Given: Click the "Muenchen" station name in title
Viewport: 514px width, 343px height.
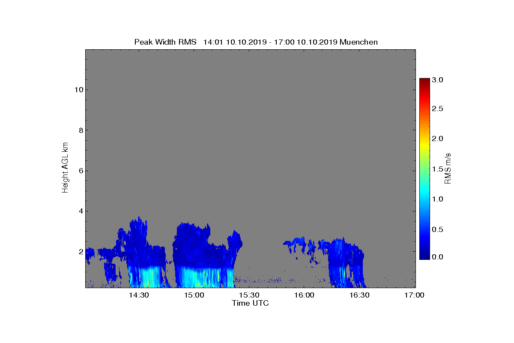Looking at the screenshot, I should point(359,42).
